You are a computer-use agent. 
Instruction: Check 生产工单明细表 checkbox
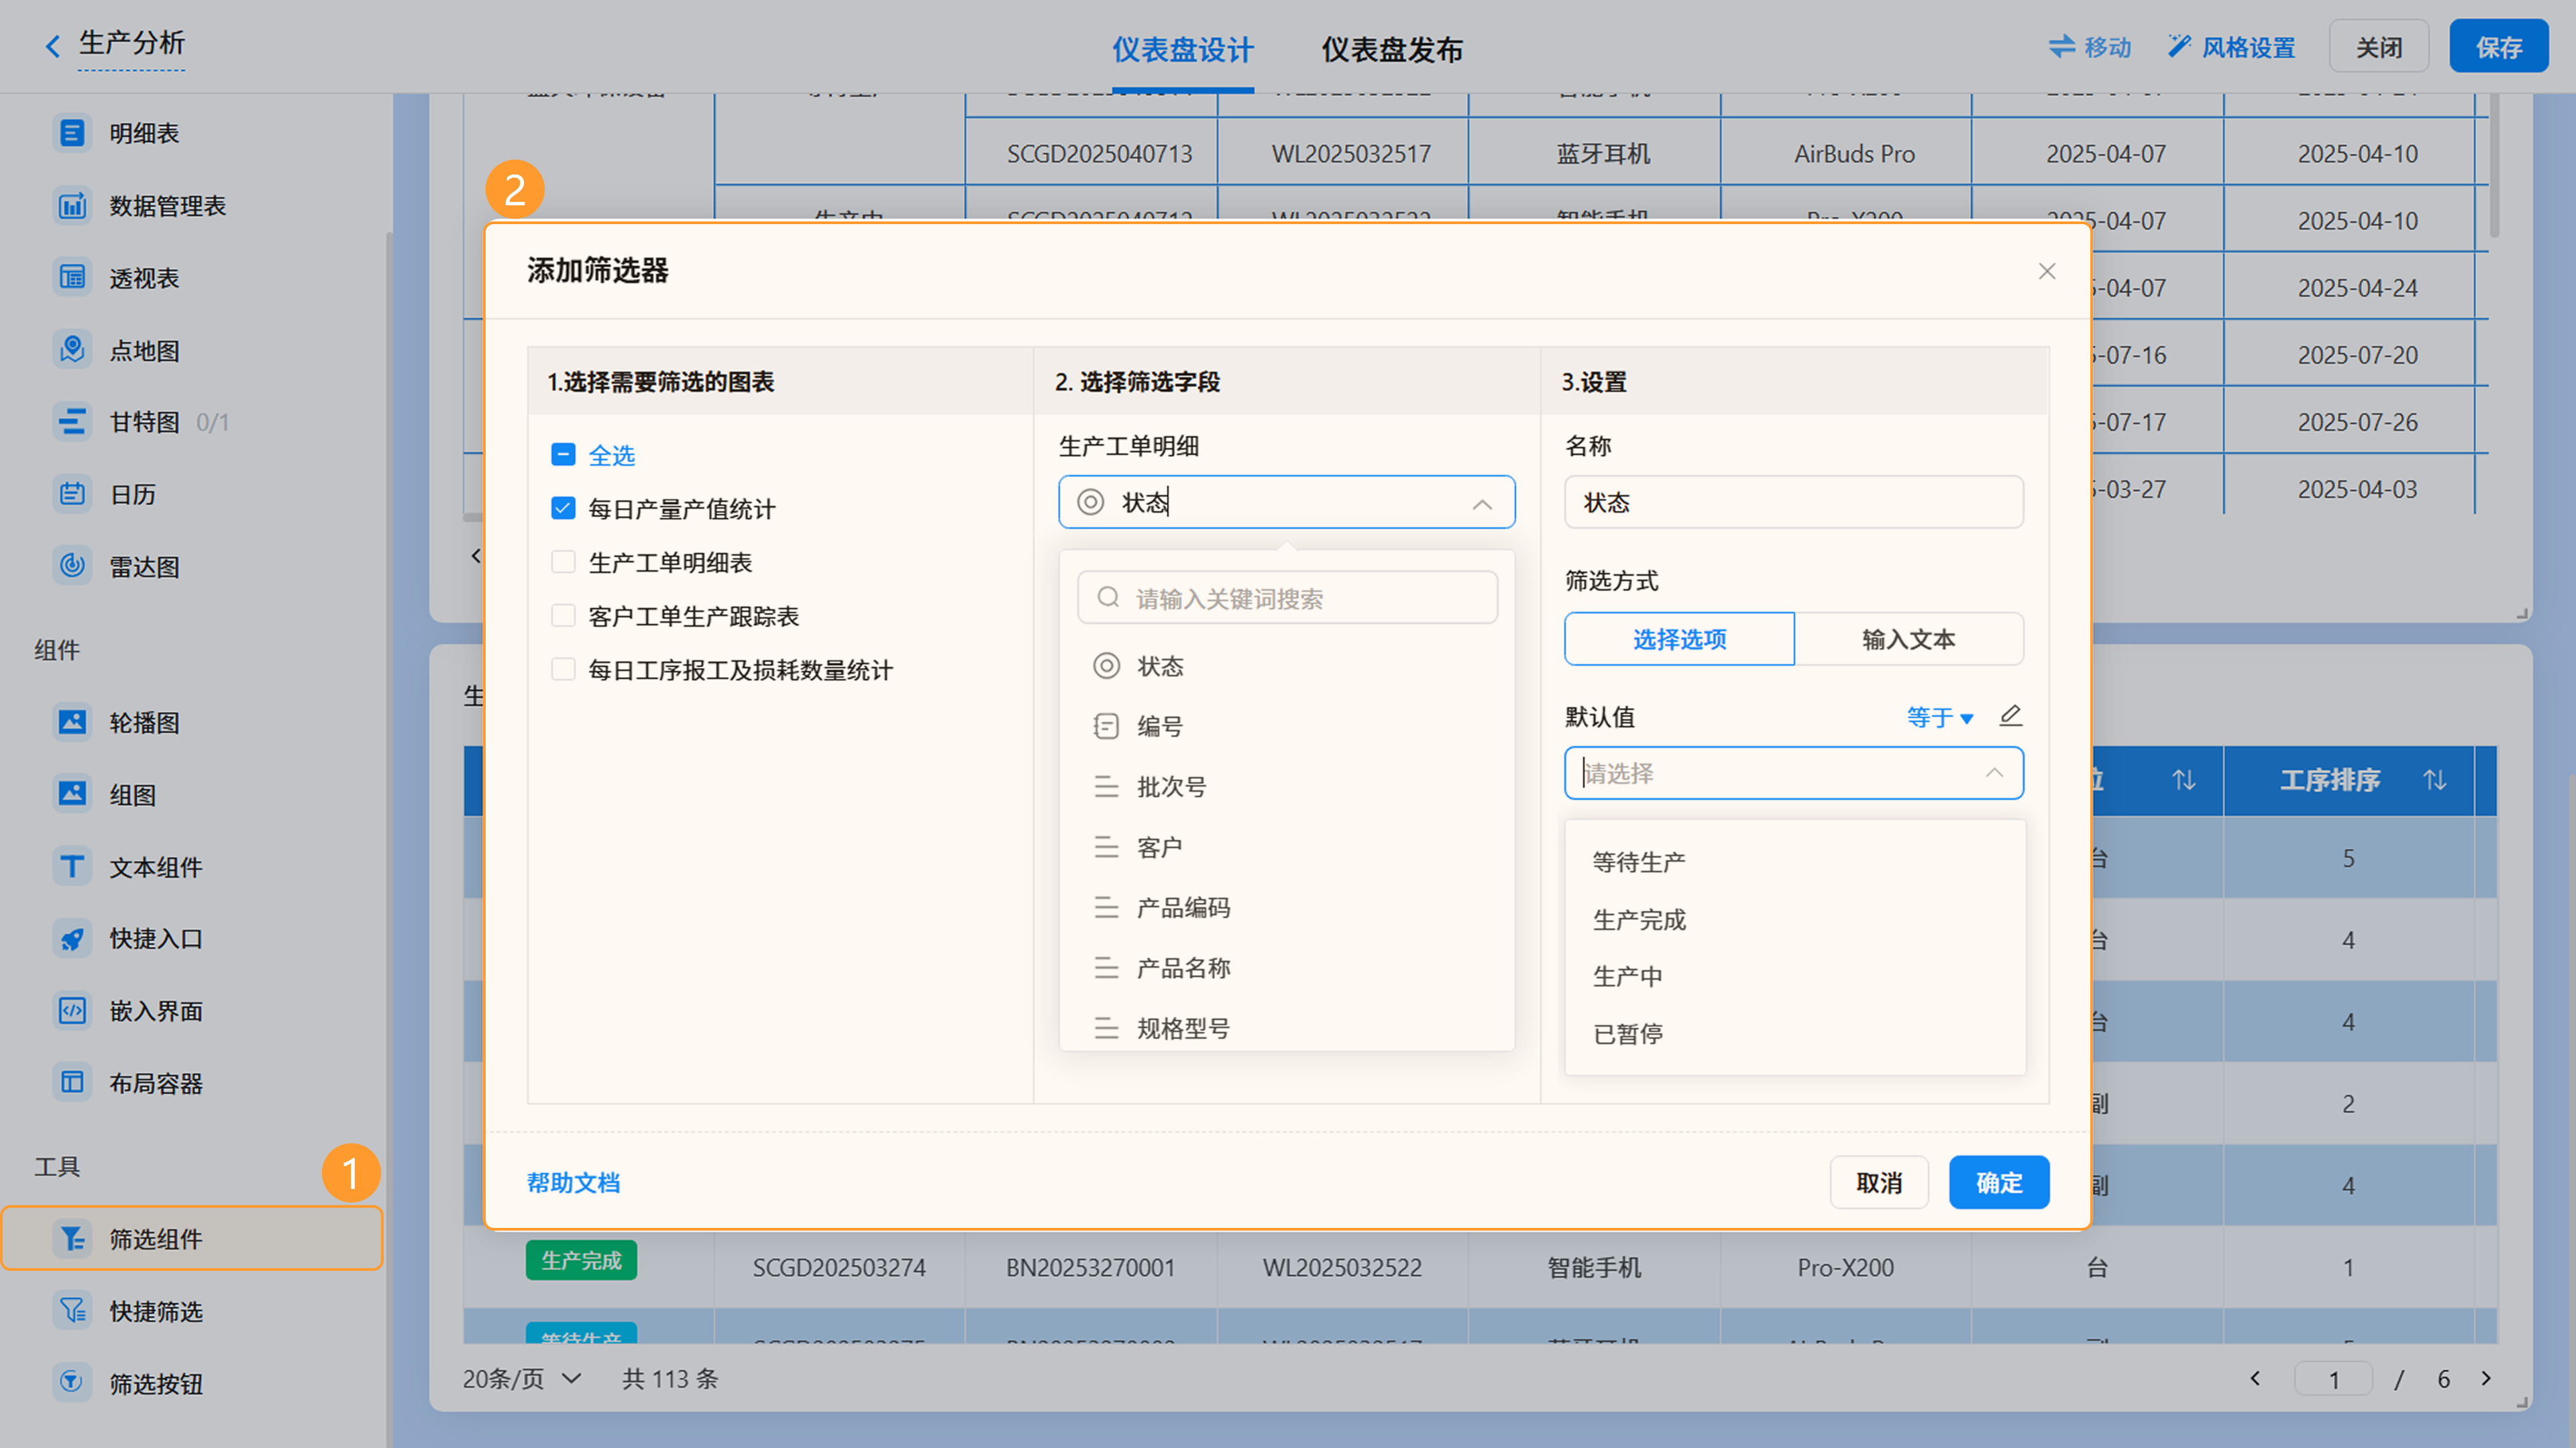[x=563, y=563]
